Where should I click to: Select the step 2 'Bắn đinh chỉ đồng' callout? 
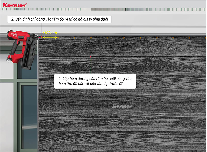click(x=61, y=20)
